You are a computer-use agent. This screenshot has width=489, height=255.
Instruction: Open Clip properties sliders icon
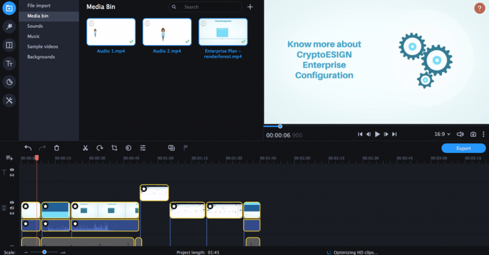click(143, 148)
